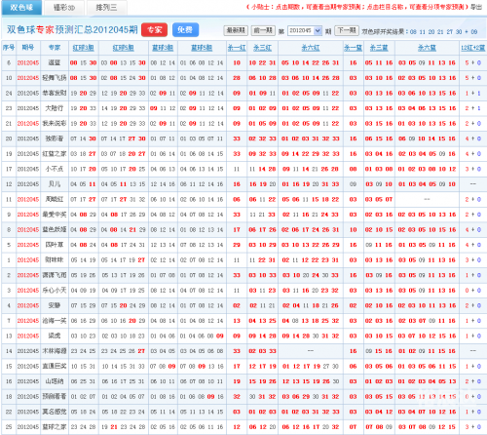Select expert name 蓝球之家
The width and height of the screenshot is (487, 435).
55,427
